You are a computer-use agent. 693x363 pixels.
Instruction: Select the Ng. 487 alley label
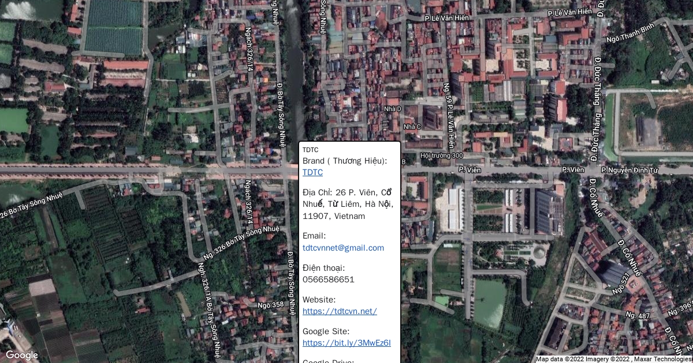coord(638,315)
